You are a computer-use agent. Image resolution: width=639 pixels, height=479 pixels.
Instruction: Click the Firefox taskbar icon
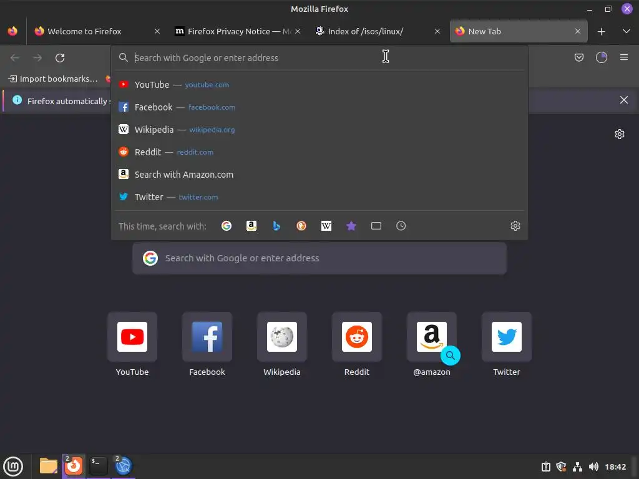click(x=74, y=466)
